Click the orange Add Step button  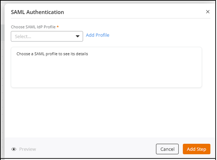(x=196, y=149)
